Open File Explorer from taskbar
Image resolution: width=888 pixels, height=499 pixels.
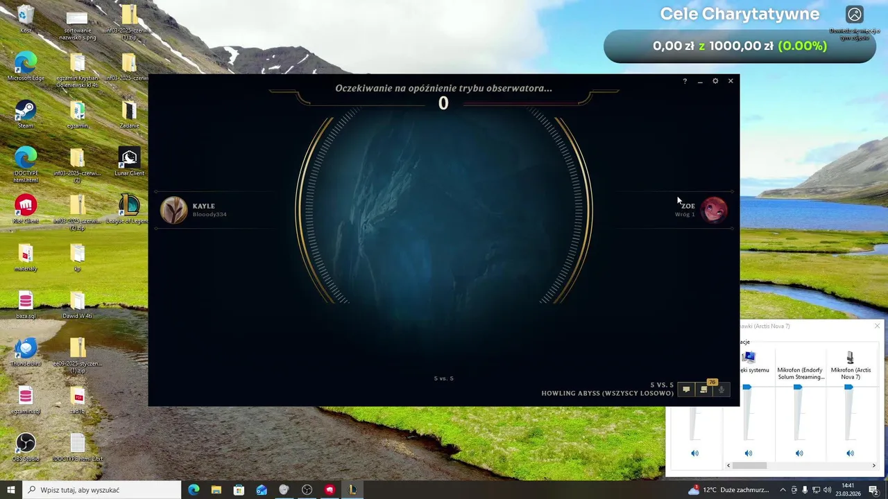(216, 490)
